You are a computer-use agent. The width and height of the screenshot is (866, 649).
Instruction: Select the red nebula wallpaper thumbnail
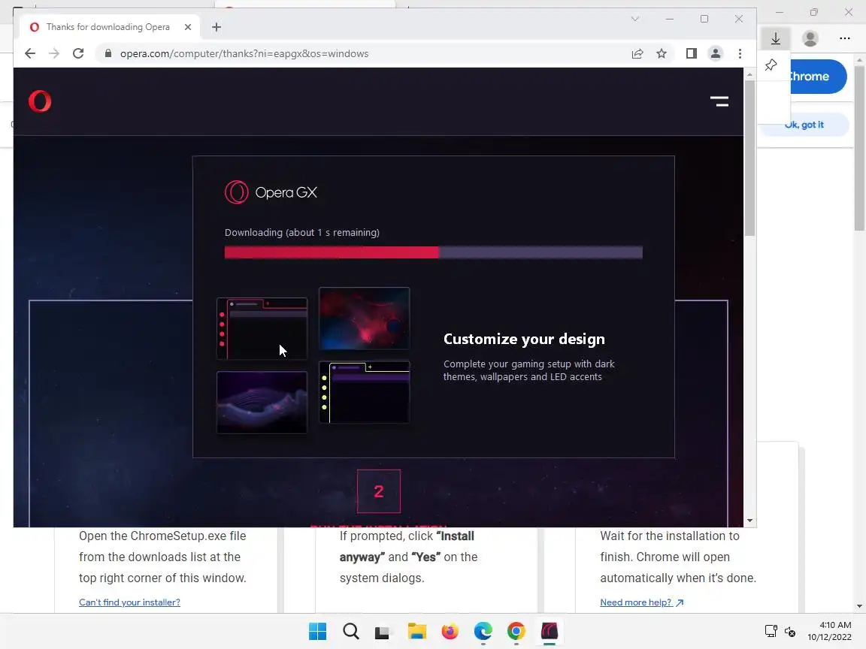tap(365, 318)
